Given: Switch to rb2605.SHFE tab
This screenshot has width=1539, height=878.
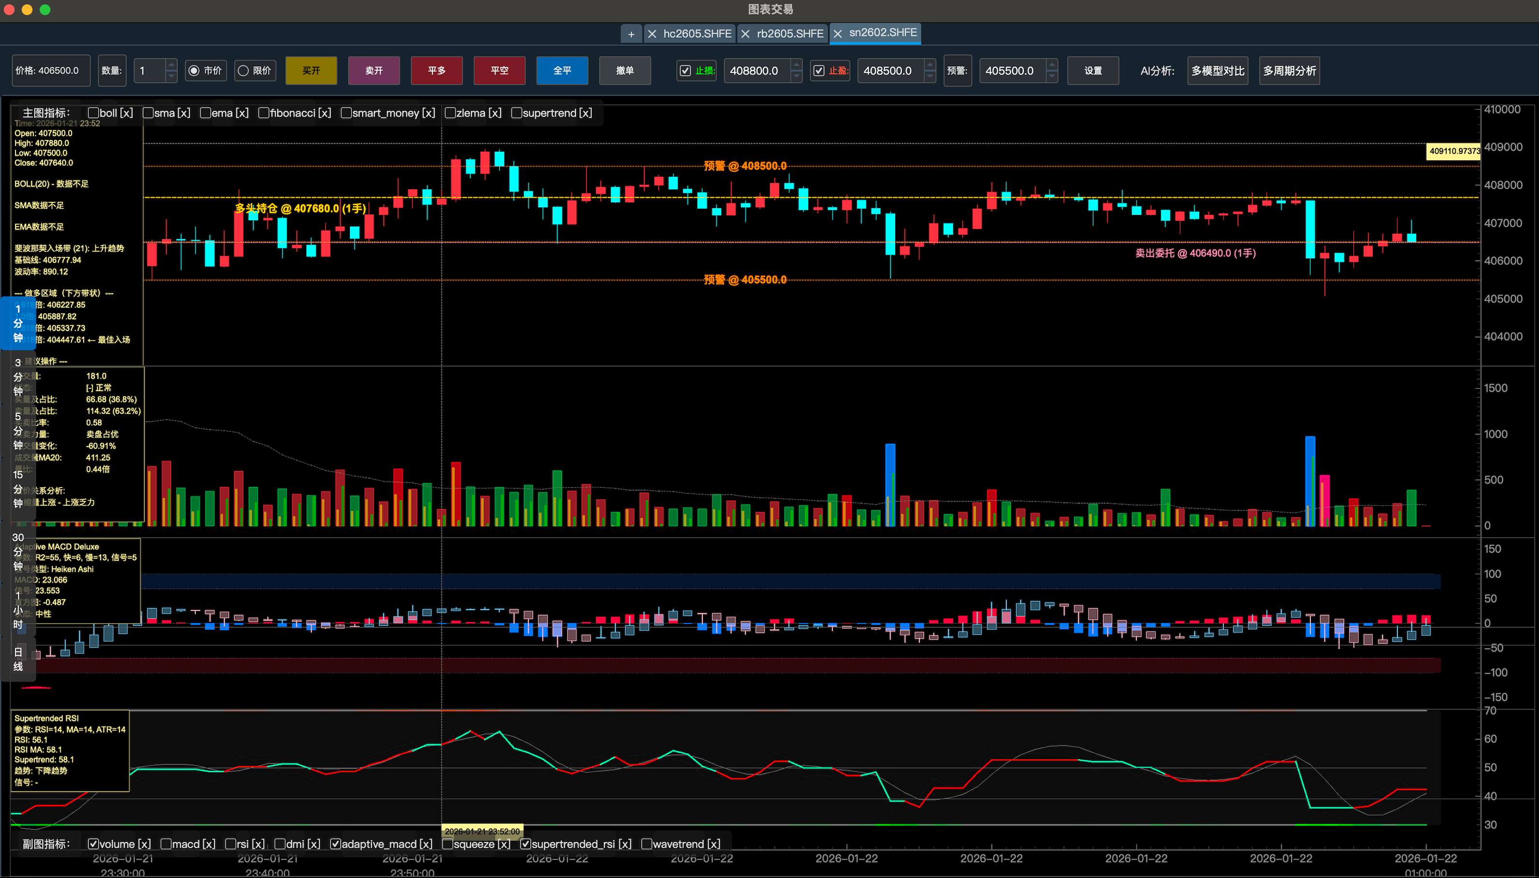Looking at the screenshot, I should point(789,34).
